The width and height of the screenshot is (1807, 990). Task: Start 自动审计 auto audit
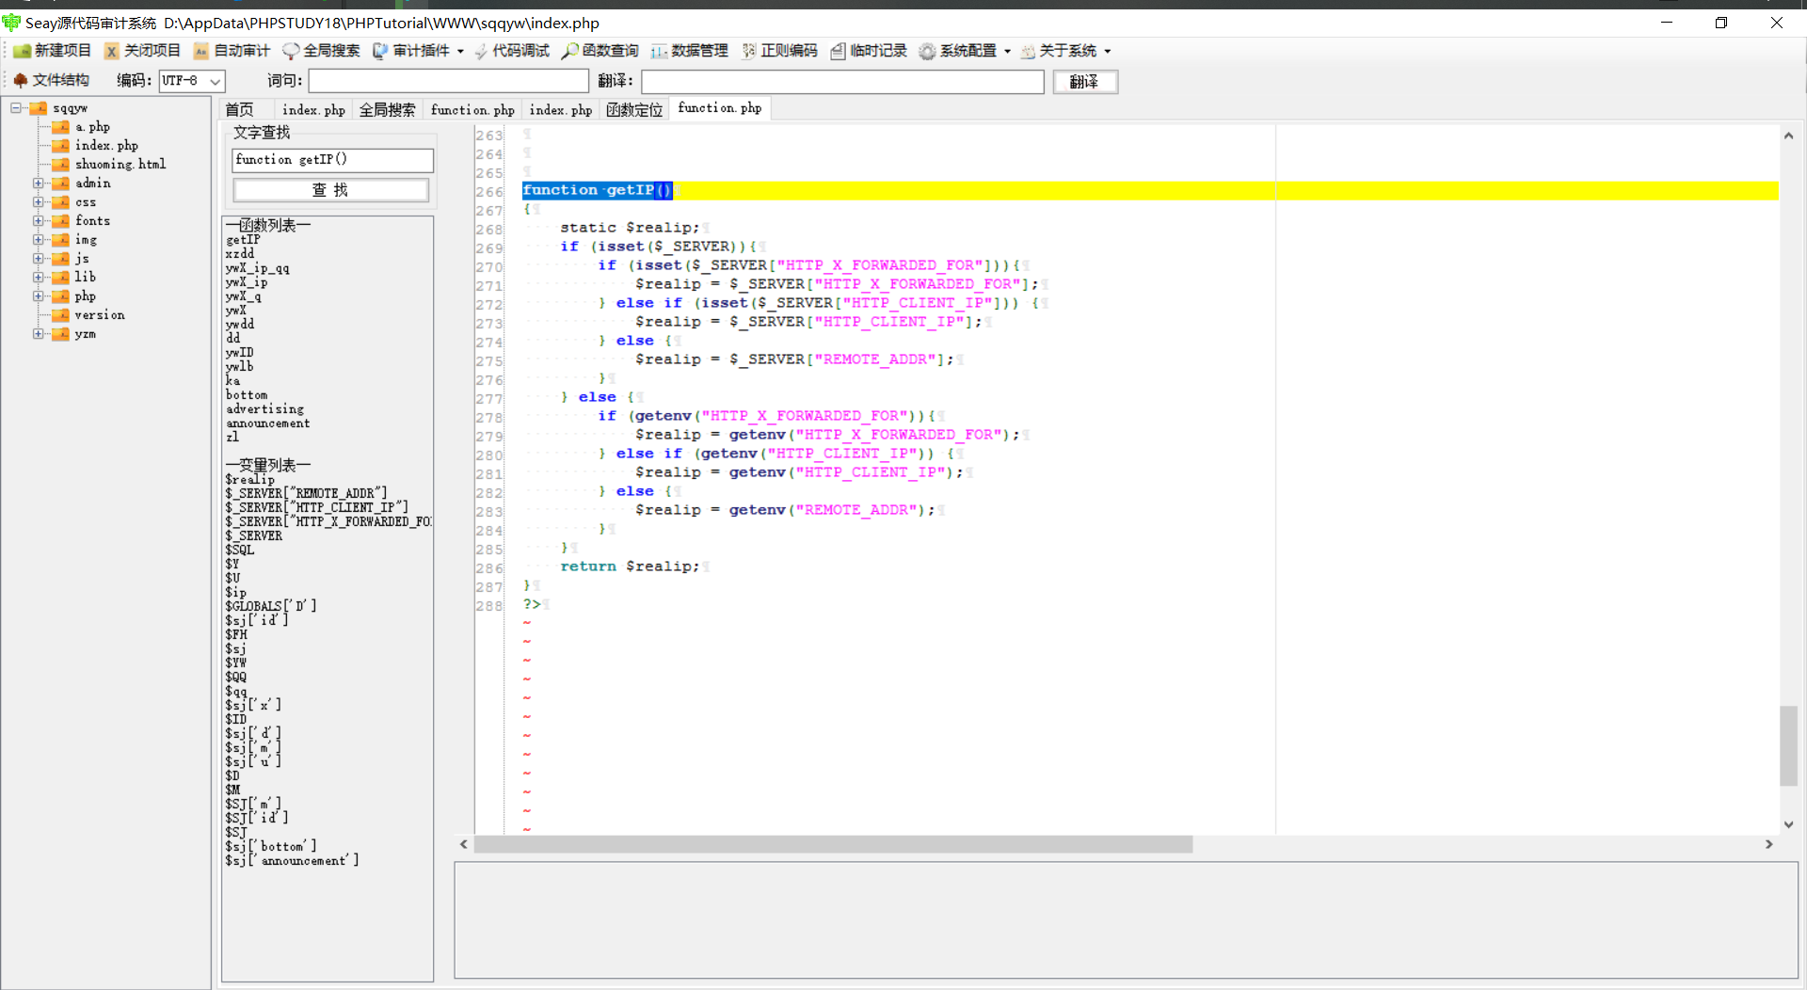tap(232, 51)
